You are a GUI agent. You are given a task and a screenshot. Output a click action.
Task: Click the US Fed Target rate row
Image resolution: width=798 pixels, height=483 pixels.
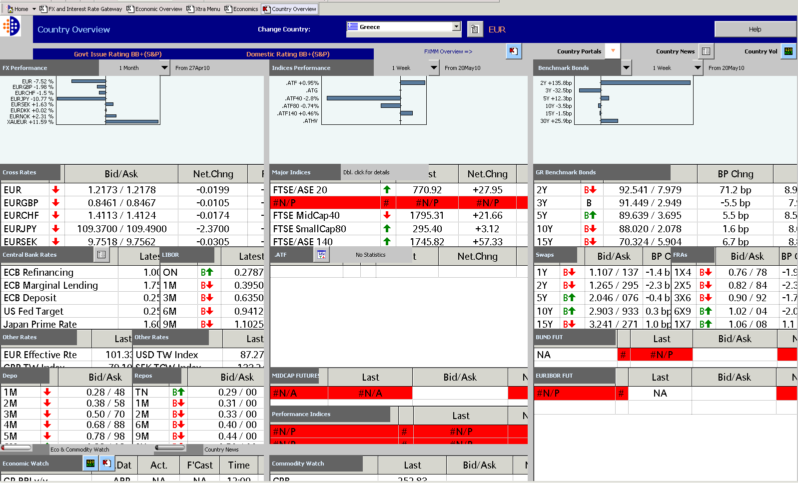click(80, 311)
